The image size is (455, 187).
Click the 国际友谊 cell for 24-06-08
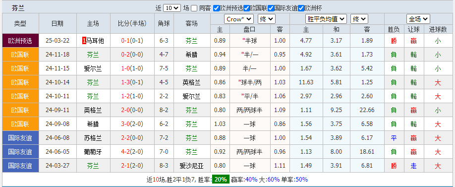20,138
